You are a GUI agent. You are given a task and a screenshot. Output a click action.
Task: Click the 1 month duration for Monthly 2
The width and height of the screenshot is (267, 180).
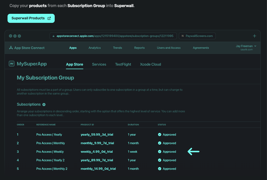pyautogui.click(x=133, y=169)
